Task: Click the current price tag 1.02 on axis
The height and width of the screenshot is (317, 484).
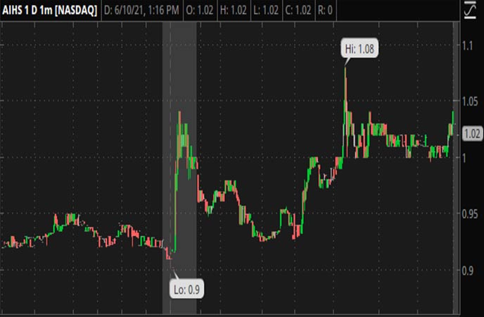Action: pyautogui.click(x=472, y=134)
